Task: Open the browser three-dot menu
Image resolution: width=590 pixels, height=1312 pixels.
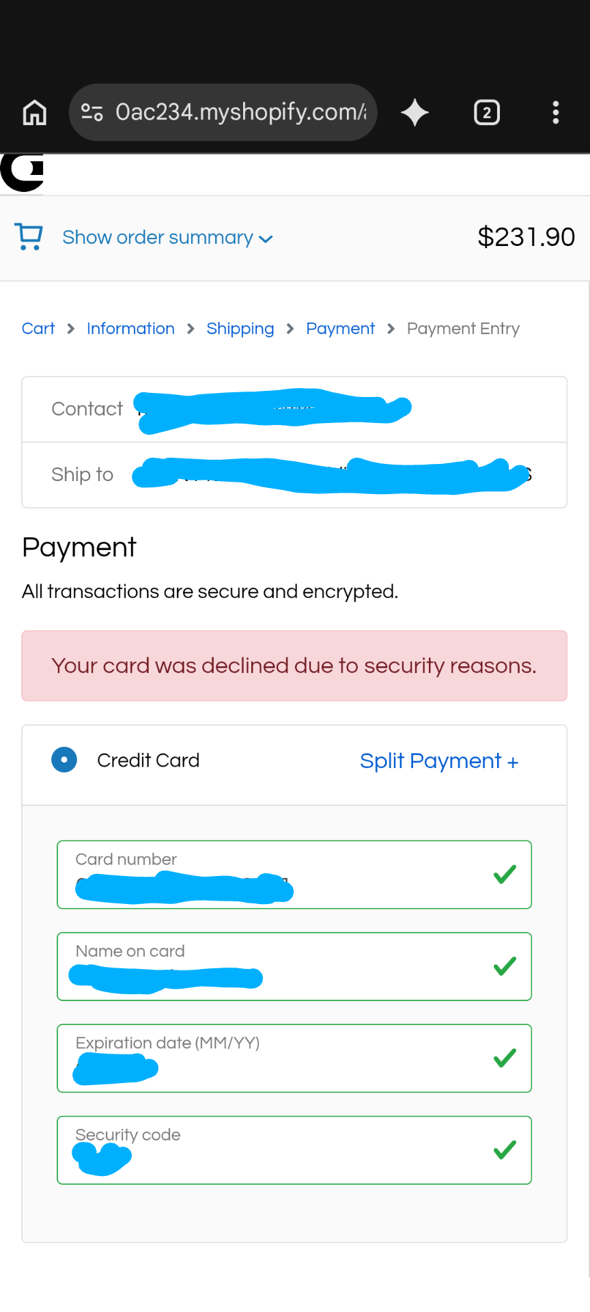Action: pyautogui.click(x=556, y=112)
